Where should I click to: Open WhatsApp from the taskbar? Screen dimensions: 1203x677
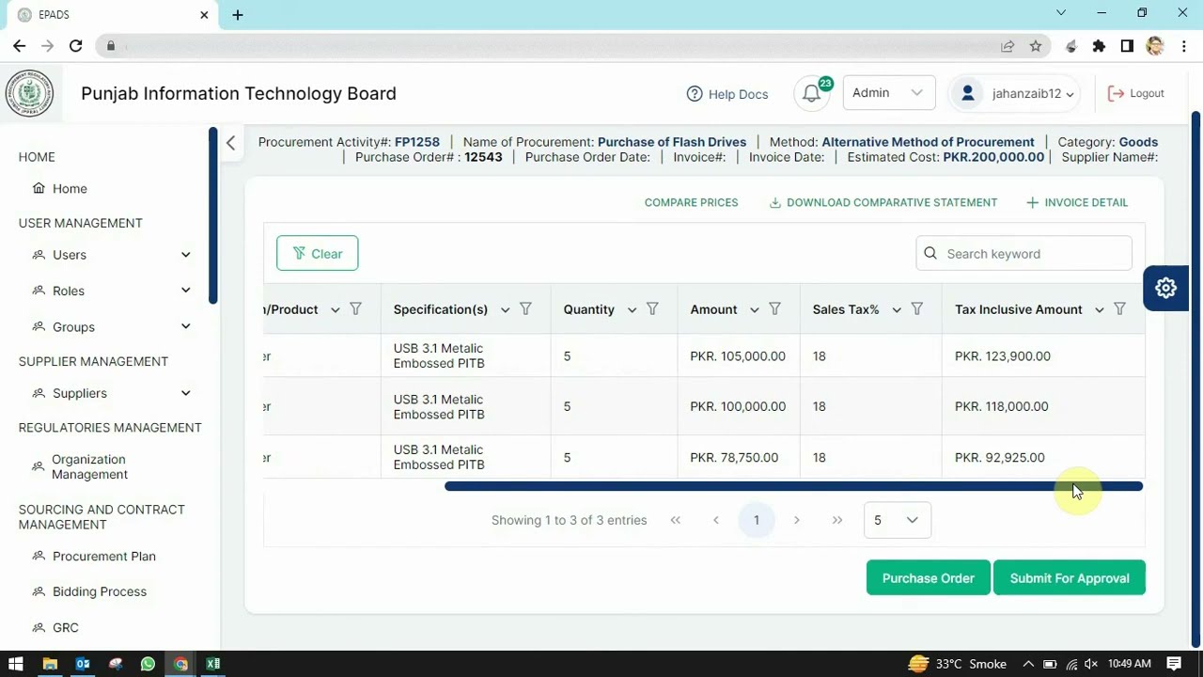pos(148,664)
